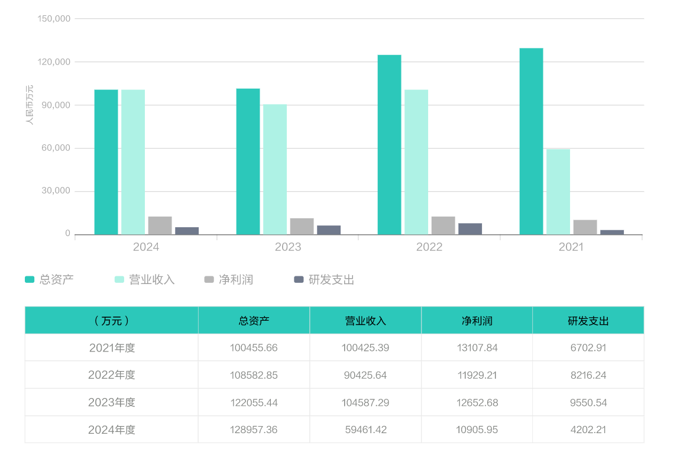Viewport: 680px width, 458px height.
Task: Click the cell value 12652.68
Action: (x=477, y=402)
